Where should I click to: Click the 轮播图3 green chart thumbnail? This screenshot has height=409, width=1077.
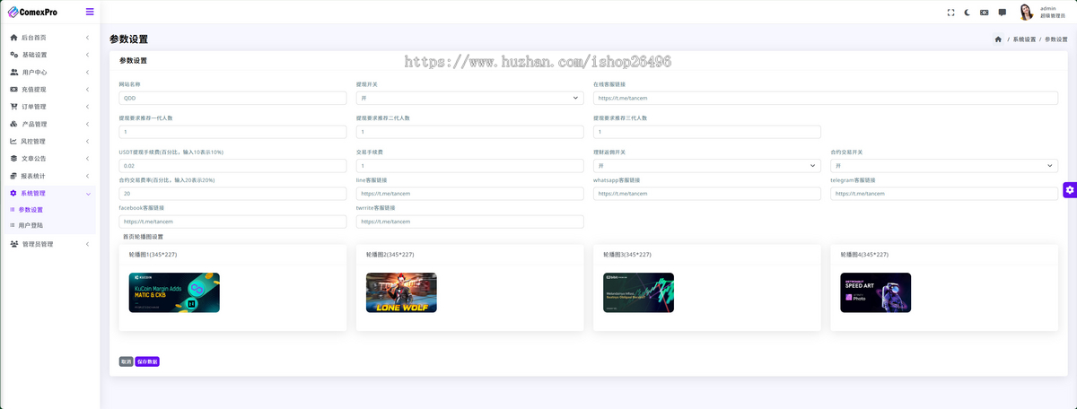point(638,292)
